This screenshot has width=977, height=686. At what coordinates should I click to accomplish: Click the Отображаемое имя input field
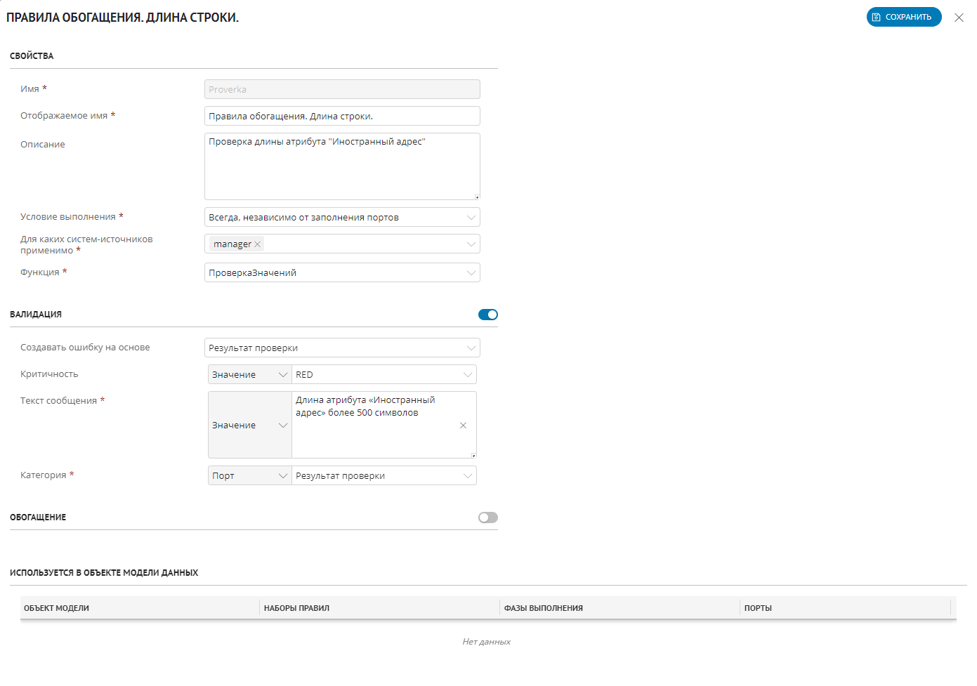pyautogui.click(x=342, y=117)
